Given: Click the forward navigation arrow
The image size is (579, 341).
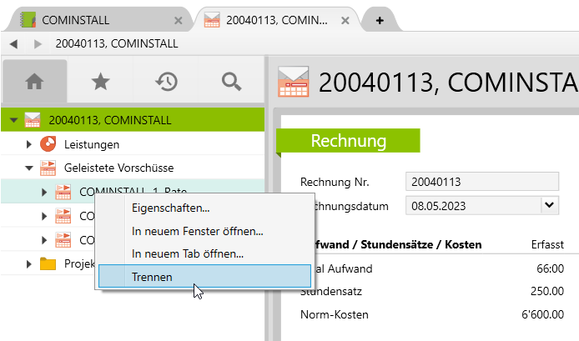Looking at the screenshot, I should coord(38,43).
